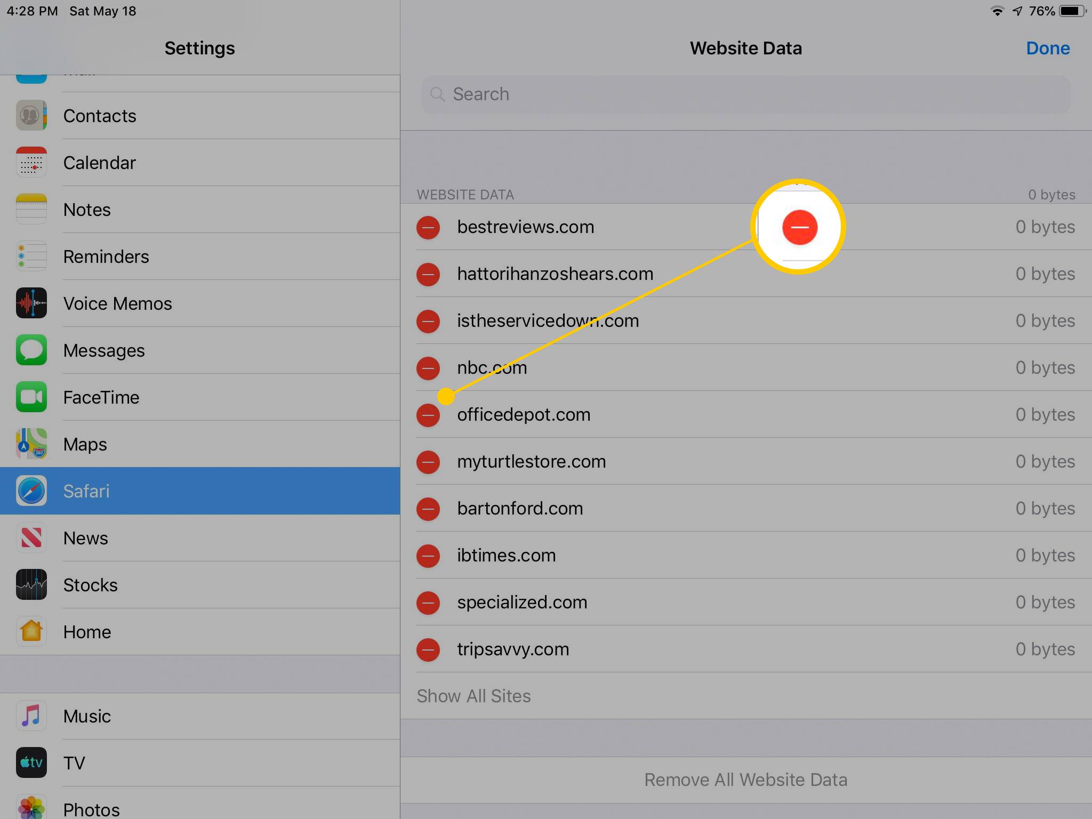Tap the battery indicator in status bar
The image size is (1092, 819).
point(1073,11)
